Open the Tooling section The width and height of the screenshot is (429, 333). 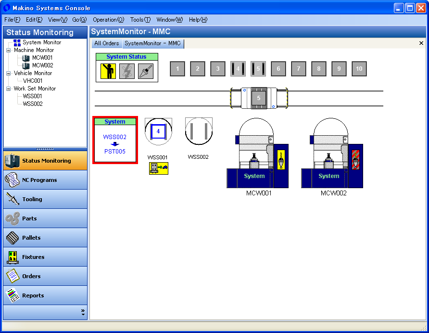45,199
